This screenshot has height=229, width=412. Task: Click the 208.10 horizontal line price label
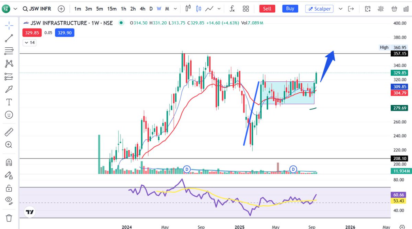pos(400,159)
